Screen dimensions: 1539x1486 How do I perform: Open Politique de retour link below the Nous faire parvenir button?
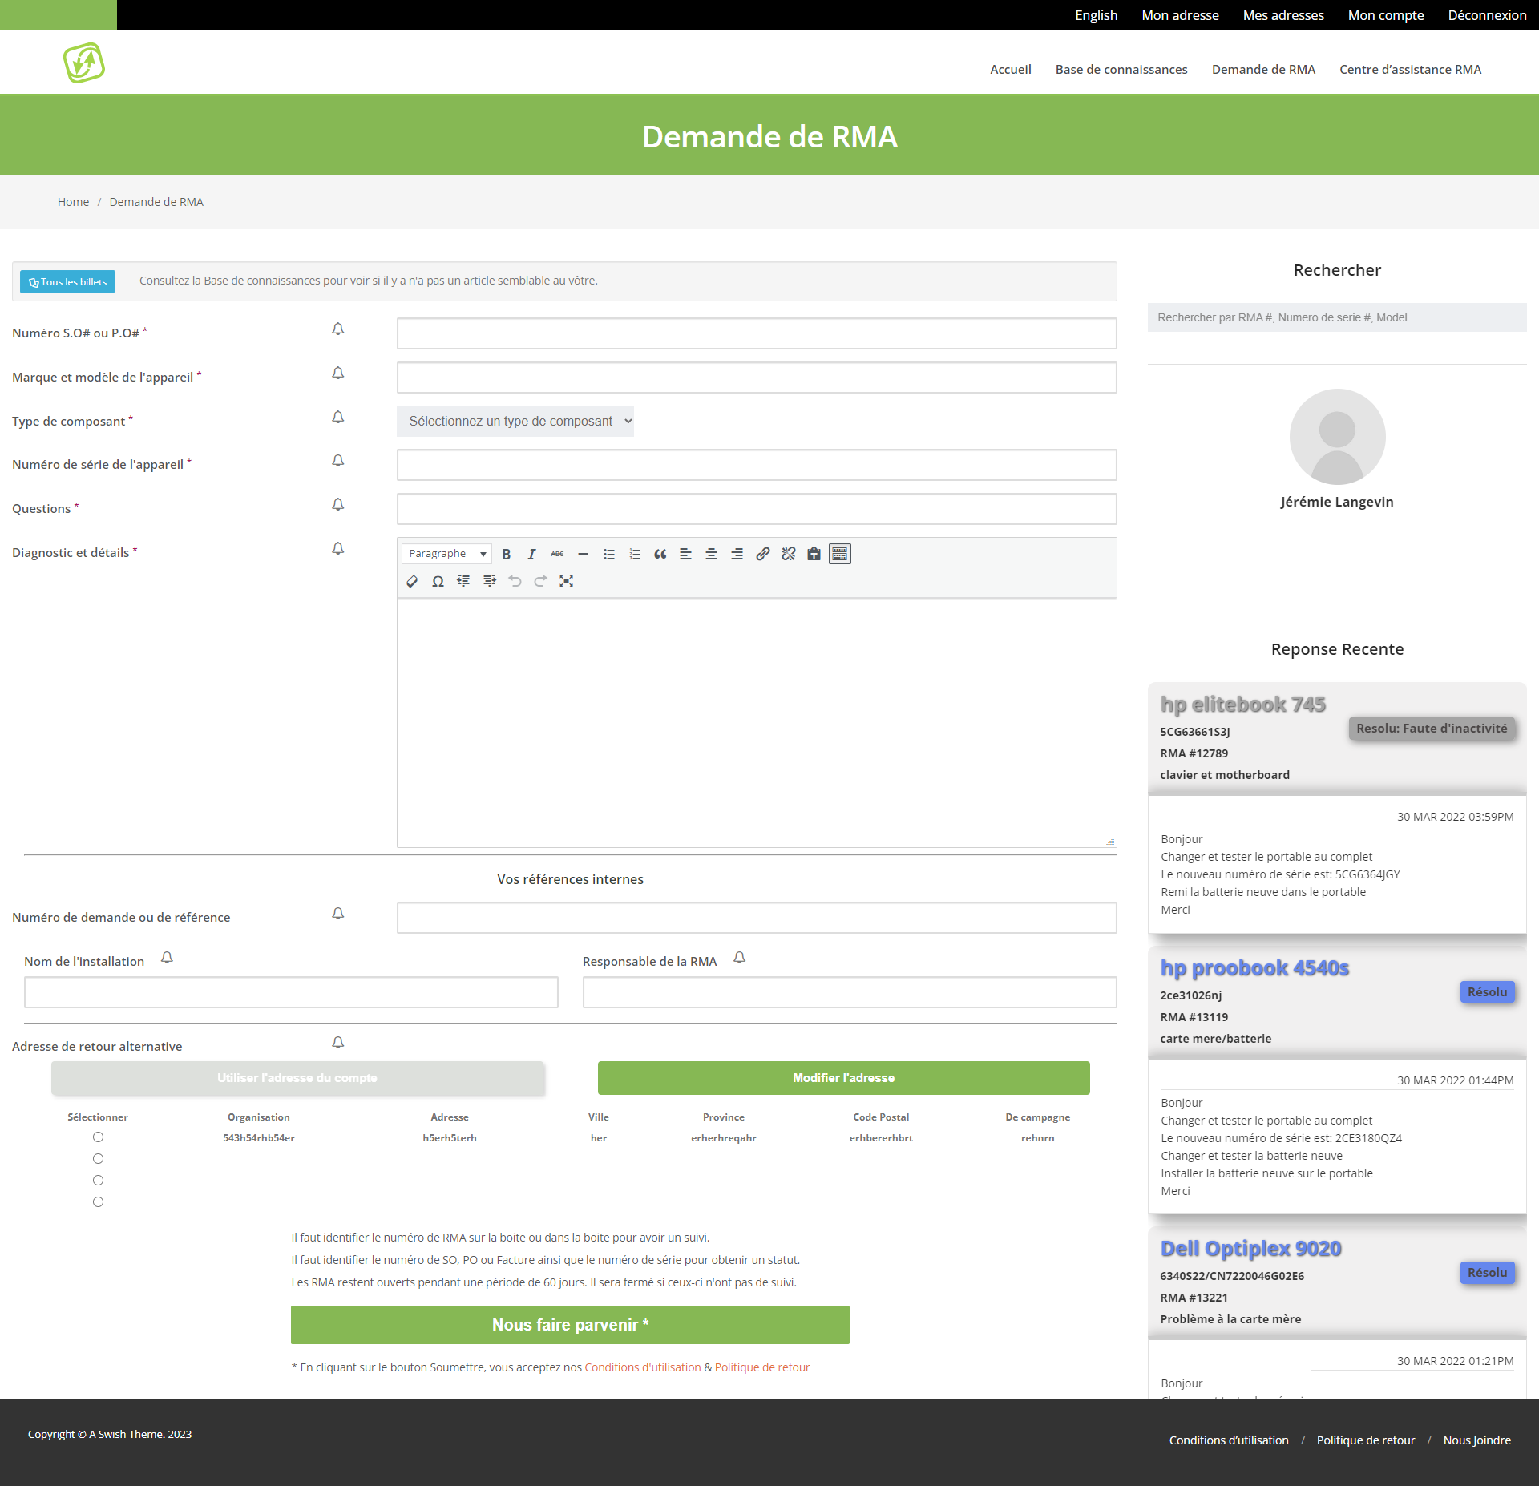pyautogui.click(x=762, y=1367)
